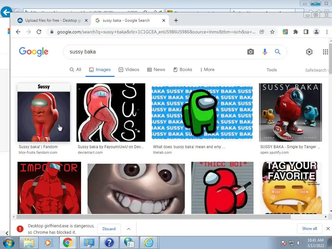
Task: Bookmark this page with the star icon
Action: pos(272,32)
